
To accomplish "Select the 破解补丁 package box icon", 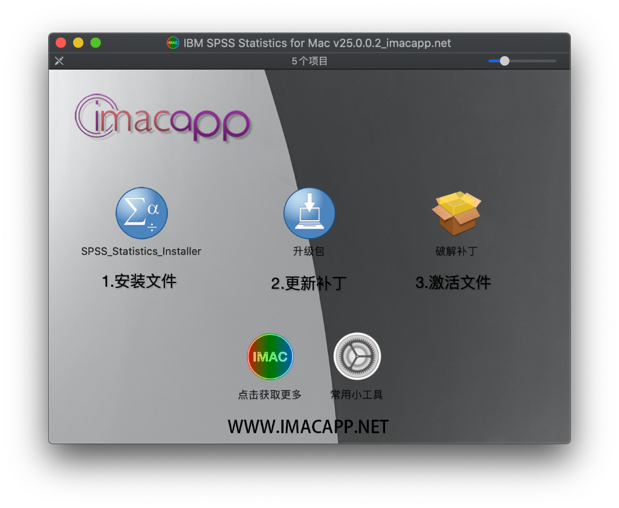I will (456, 213).
